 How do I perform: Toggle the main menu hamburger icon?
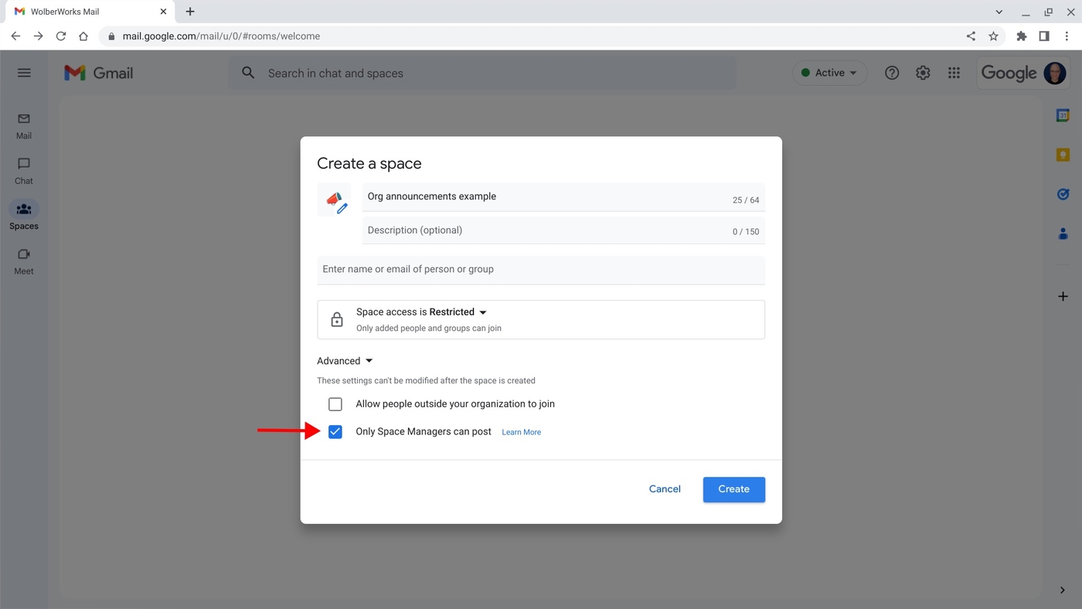tap(24, 73)
